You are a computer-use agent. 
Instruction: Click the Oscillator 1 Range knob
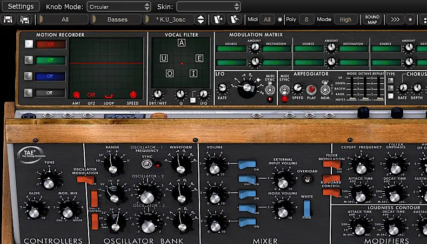pyautogui.click(x=112, y=165)
